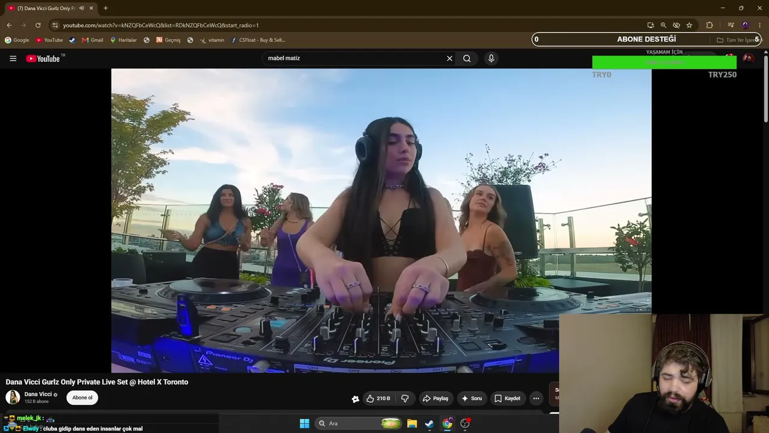Bookmark this page with the star
Screen dimensions: 769x433
click(689, 25)
